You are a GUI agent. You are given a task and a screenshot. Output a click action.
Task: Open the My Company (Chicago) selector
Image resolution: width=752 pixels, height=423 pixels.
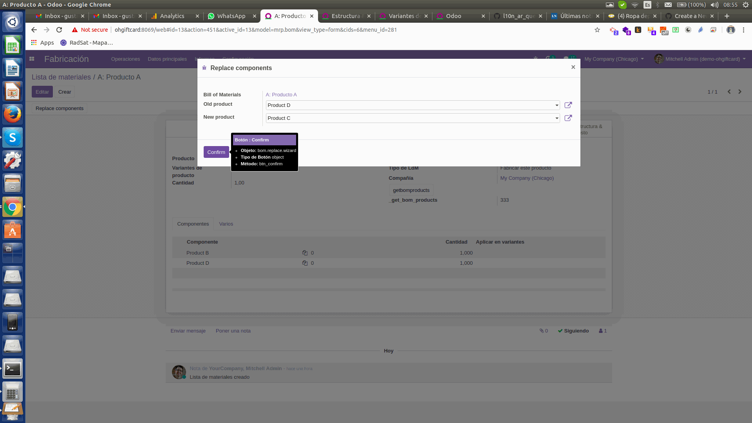click(x=614, y=59)
